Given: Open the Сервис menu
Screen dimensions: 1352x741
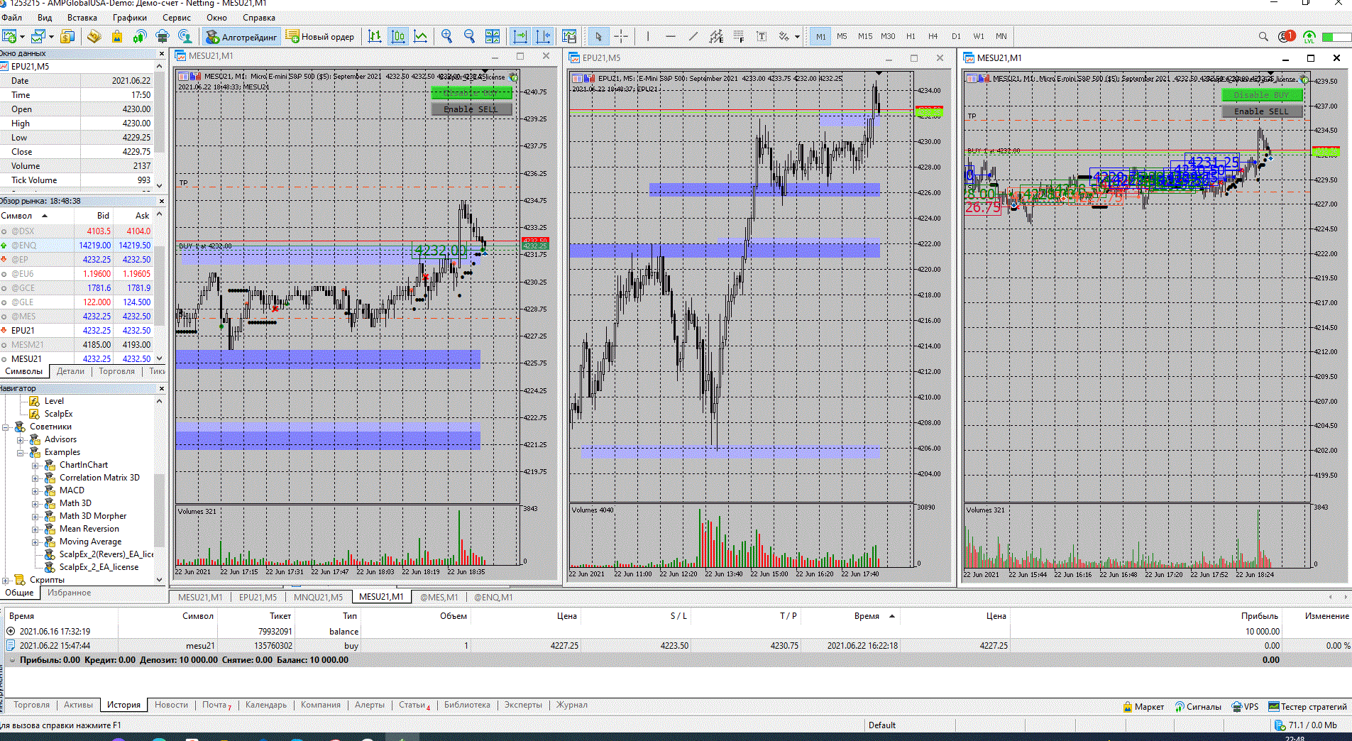Looking at the screenshot, I should 177,18.
